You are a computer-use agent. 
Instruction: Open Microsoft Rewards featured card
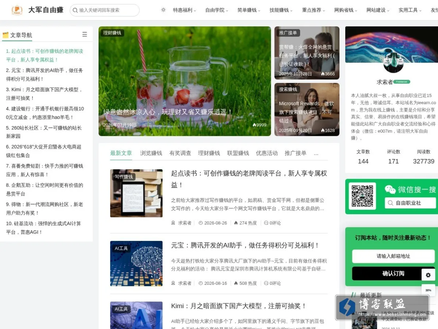point(307,109)
